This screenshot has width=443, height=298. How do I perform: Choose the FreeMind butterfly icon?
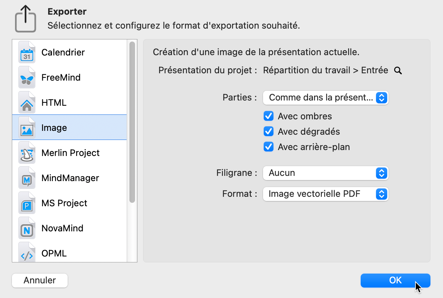click(x=27, y=78)
